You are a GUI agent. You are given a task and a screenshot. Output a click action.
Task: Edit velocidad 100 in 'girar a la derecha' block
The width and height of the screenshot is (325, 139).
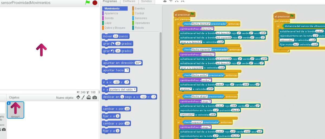(221, 42)
